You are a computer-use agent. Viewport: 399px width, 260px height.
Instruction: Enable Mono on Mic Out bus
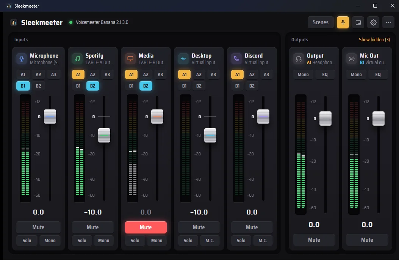pyautogui.click(x=356, y=75)
